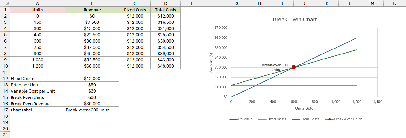Image resolution: width=406 pixels, height=138 pixels.
Task: Select the $50 price cell
Action: [92, 85]
